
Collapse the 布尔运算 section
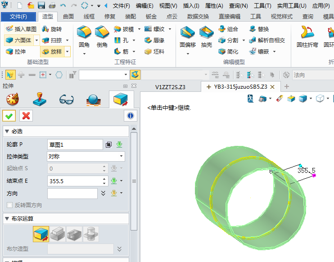tap(6, 219)
